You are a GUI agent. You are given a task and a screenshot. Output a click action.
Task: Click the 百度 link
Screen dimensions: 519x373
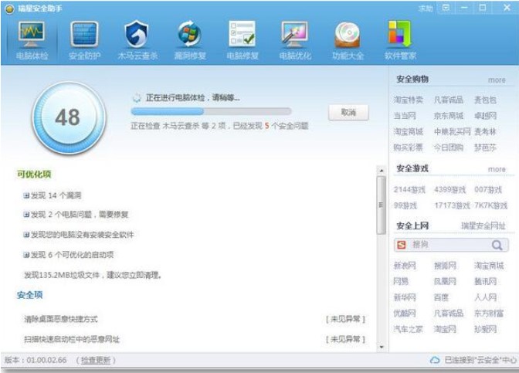441,297
